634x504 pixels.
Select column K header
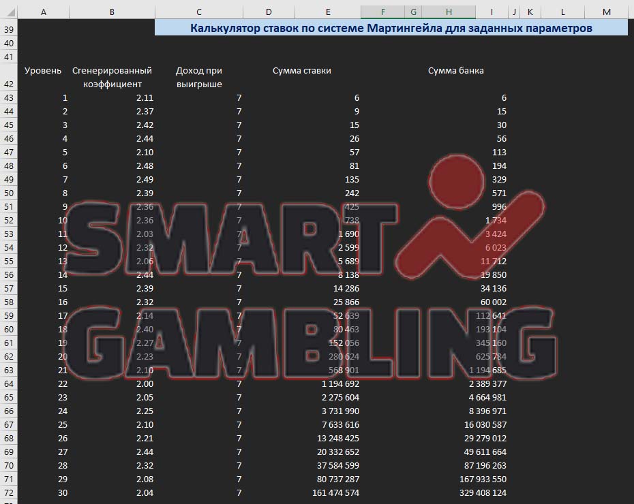pyautogui.click(x=530, y=12)
